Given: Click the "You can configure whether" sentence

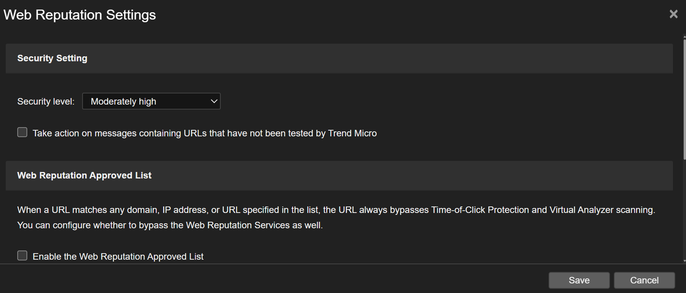Looking at the screenshot, I should coord(170,225).
